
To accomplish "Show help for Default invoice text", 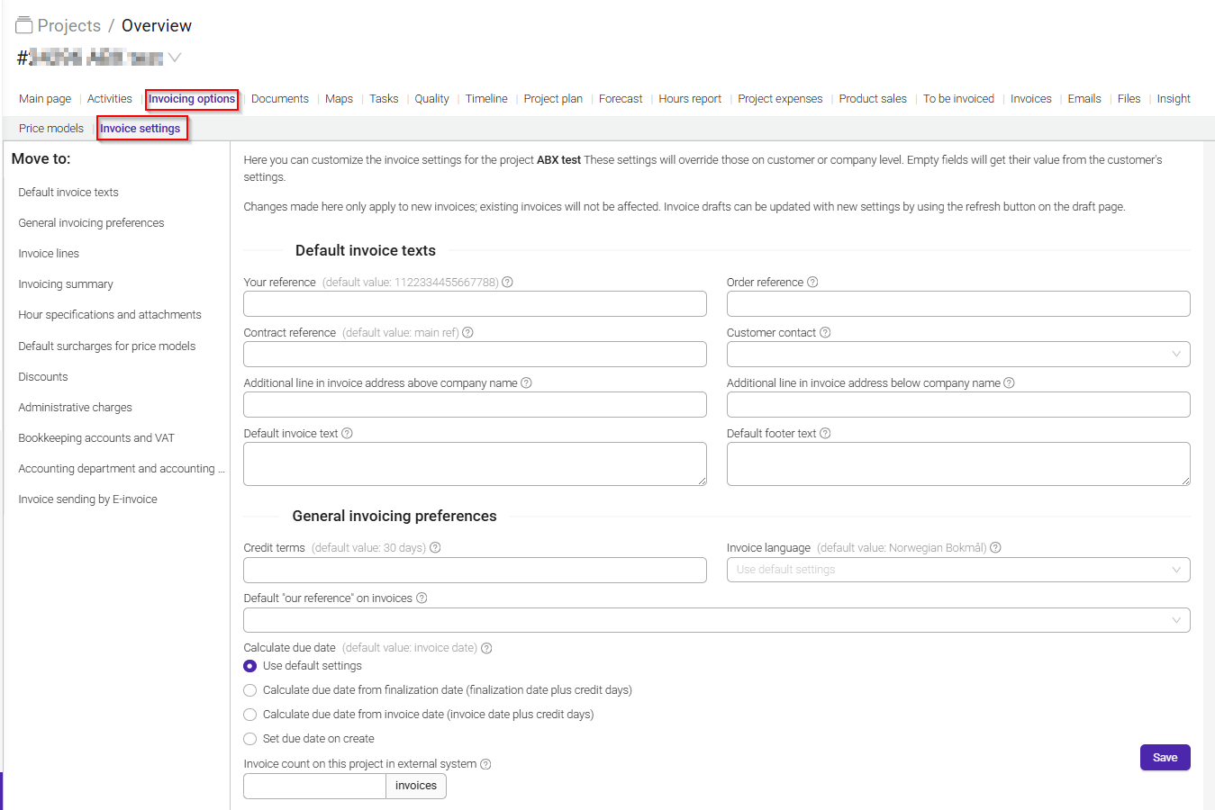I will pyautogui.click(x=347, y=434).
